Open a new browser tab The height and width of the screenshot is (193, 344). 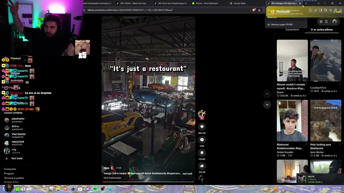306,3
